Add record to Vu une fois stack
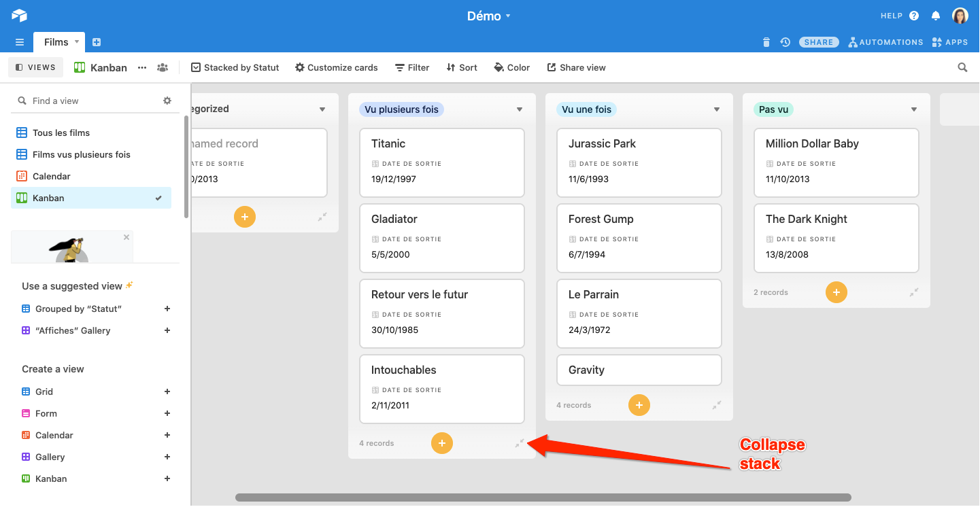The width and height of the screenshot is (980, 507). [x=639, y=405]
